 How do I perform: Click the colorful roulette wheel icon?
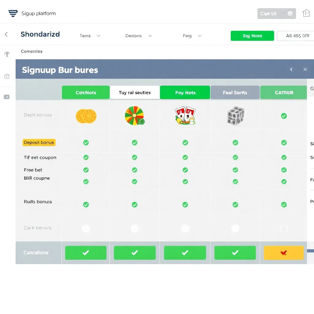134,116
